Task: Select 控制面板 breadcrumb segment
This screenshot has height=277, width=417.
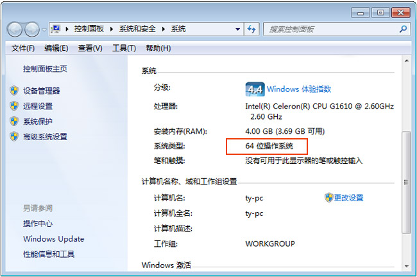Action: [89, 28]
